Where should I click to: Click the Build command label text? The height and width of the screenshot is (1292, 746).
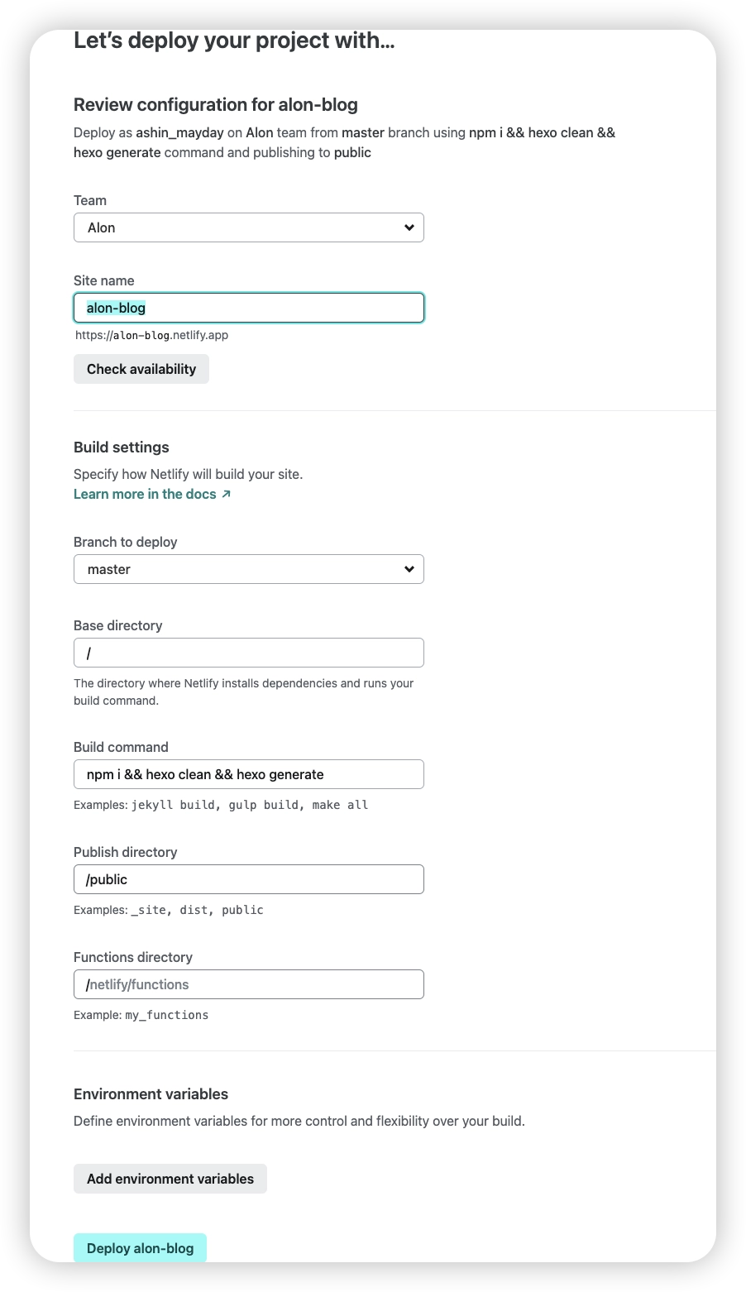121,747
